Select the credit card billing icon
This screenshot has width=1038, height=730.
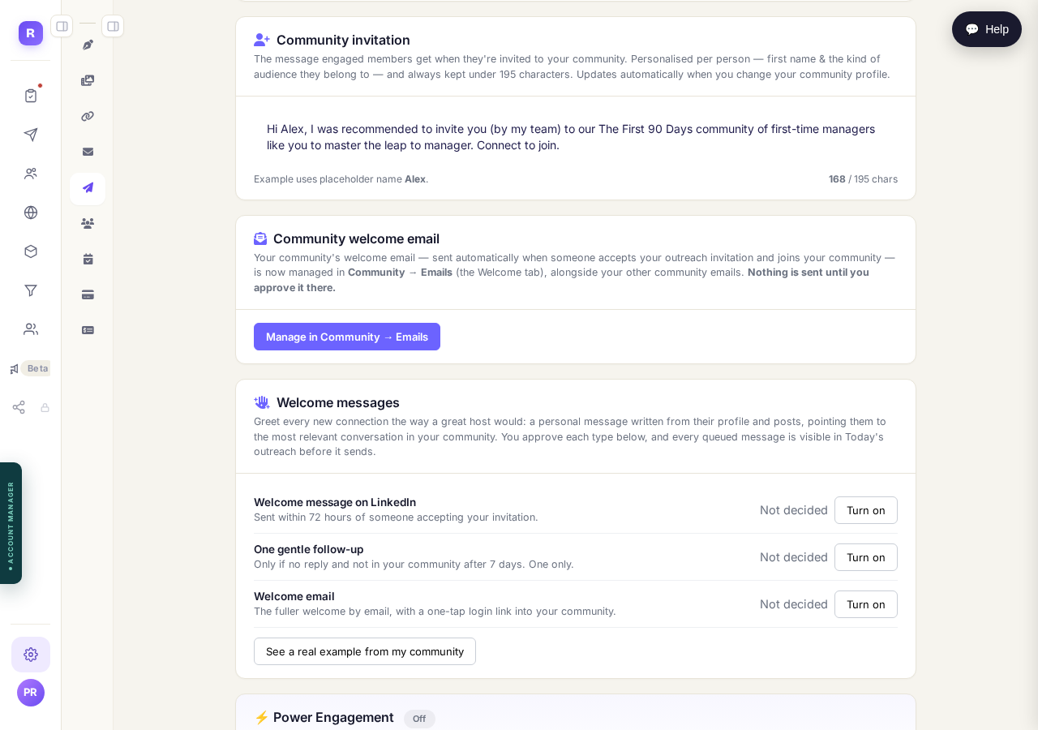click(x=88, y=294)
